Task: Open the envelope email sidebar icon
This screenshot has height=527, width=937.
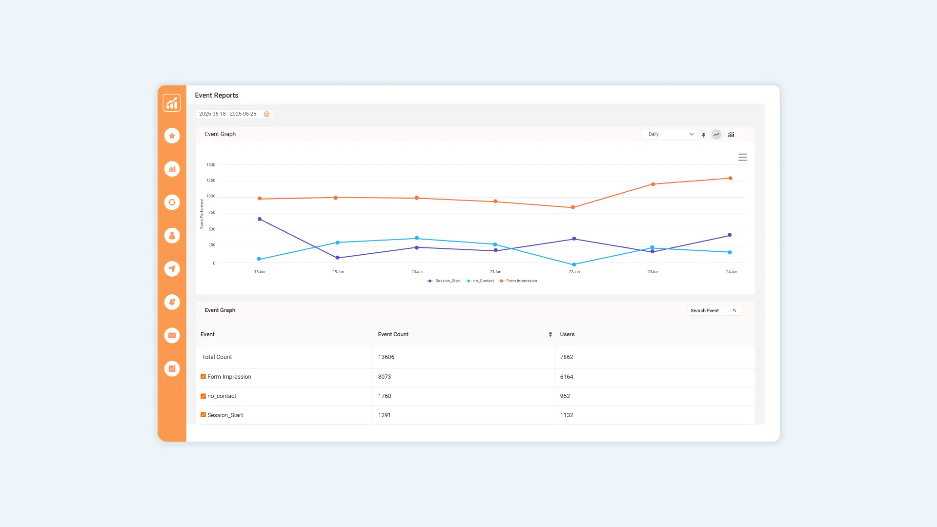Action: point(172,335)
